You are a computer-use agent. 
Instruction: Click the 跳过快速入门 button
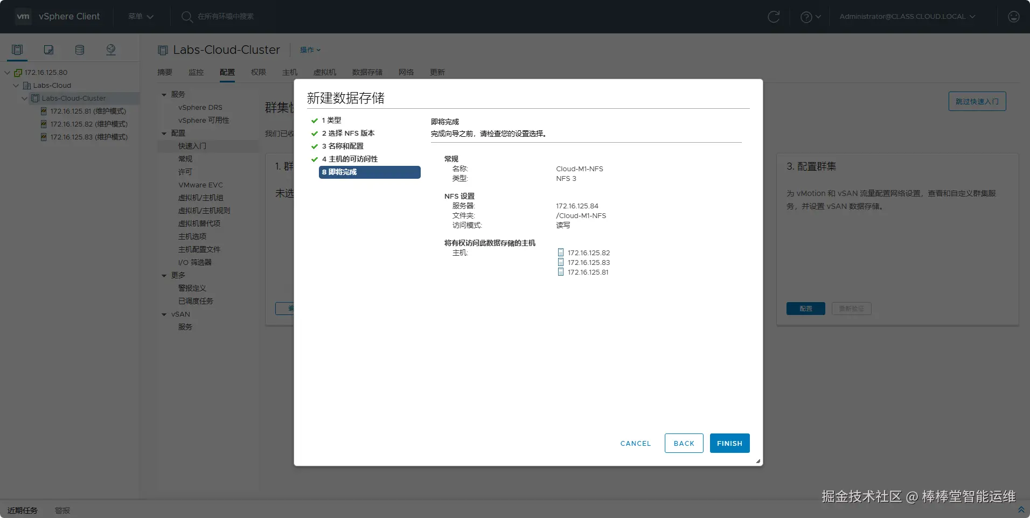point(977,101)
